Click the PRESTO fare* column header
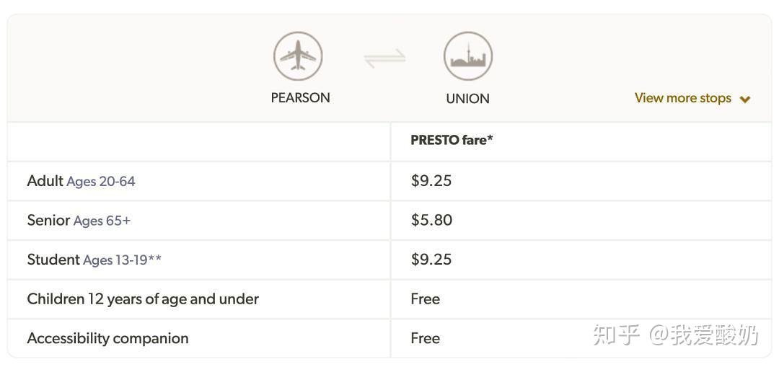This screenshot has height=367, width=779. [x=452, y=140]
